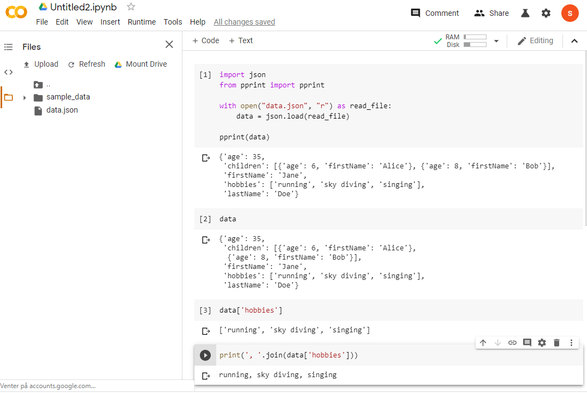Click the RAM usage gauge
The width and height of the screenshot is (587, 393).
475,37
